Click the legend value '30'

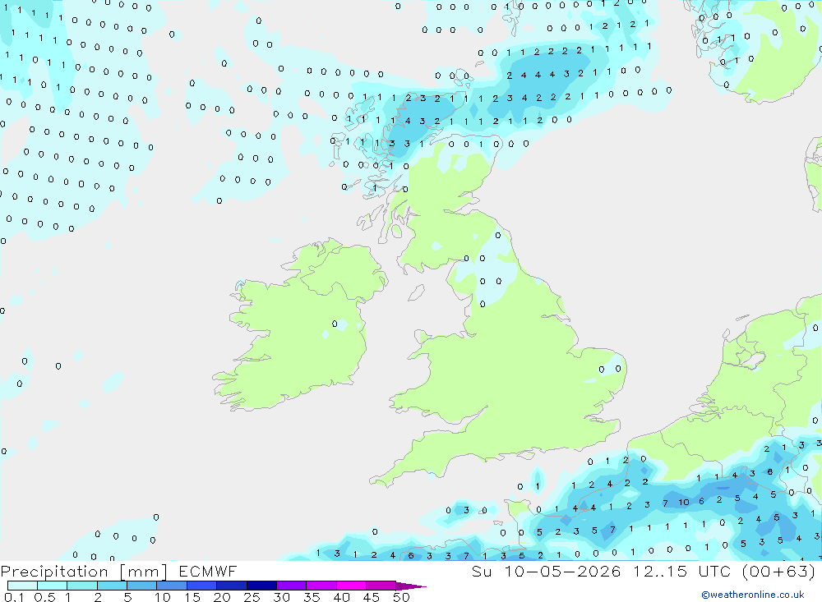click(281, 597)
